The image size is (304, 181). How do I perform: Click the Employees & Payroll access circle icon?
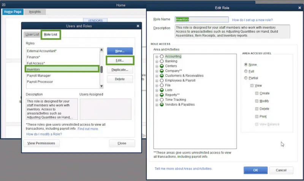[162, 81]
